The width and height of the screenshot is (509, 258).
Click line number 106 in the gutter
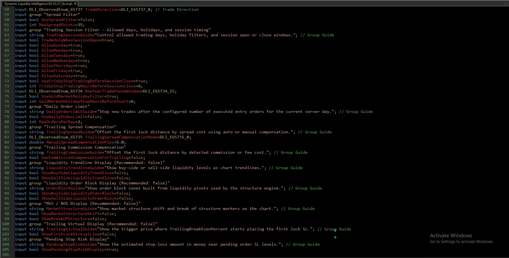5,255
